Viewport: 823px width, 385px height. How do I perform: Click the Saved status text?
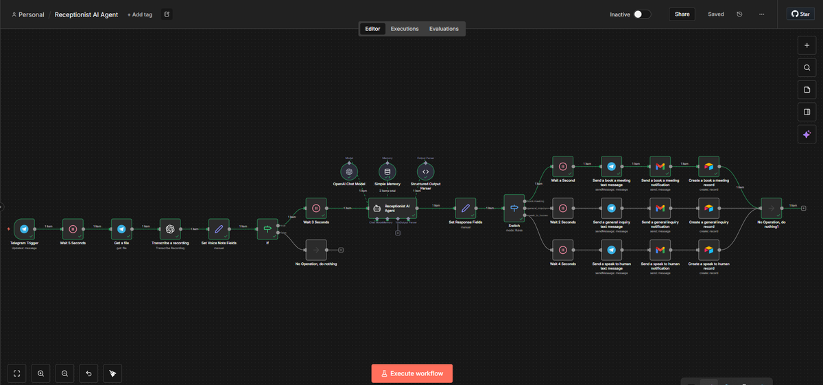tap(716, 14)
